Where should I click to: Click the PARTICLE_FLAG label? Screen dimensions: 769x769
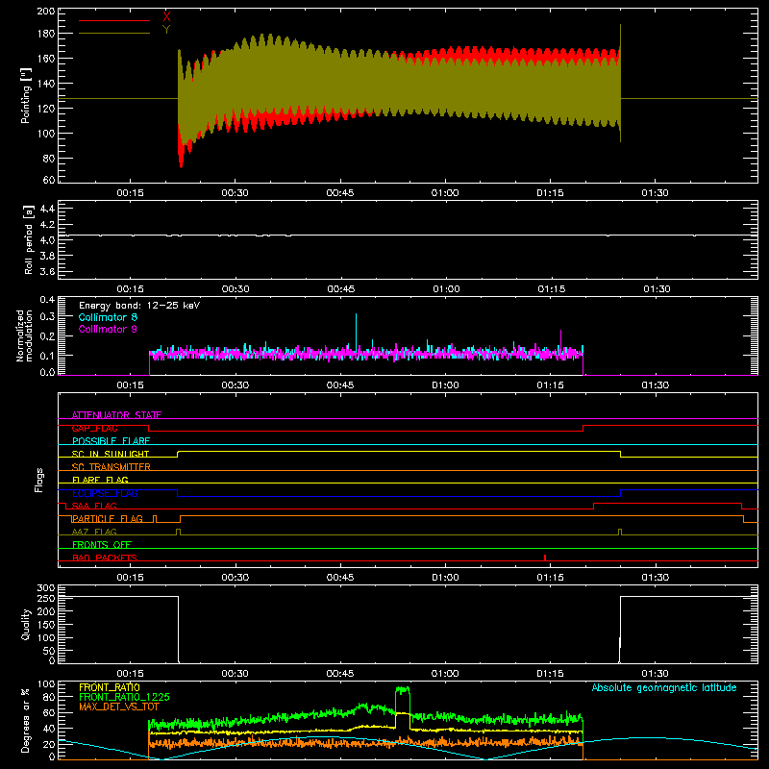click(x=108, y=519)
